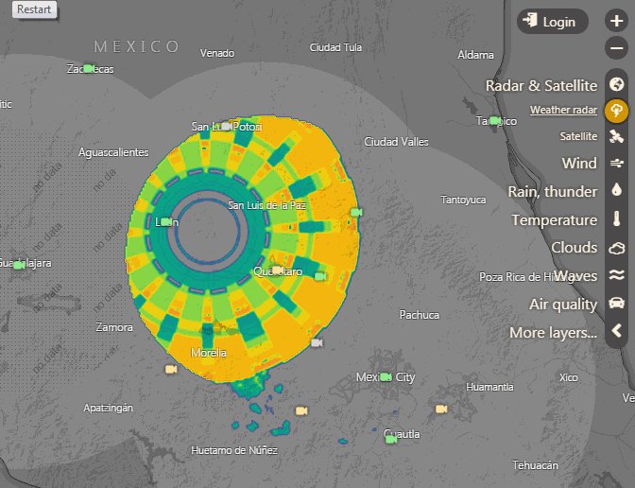Click the Morelia city label
The image size is (635, 488).
pos(209,353)
